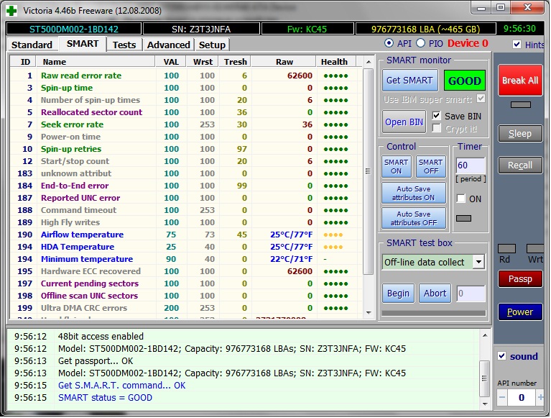Click the SMART test progress bar
The height and width of the screenshot is (418, 551).
(434, 313)
